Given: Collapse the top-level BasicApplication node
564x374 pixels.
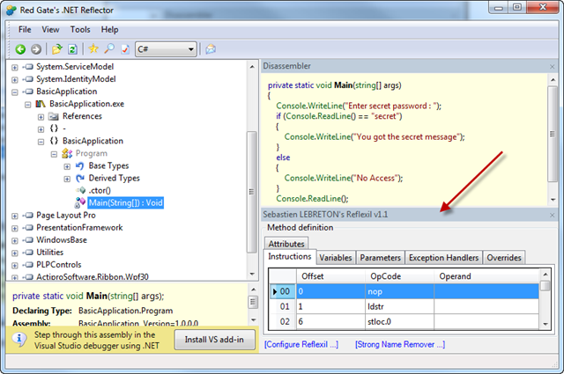Looking at the screenshot, I should point(15,92).
